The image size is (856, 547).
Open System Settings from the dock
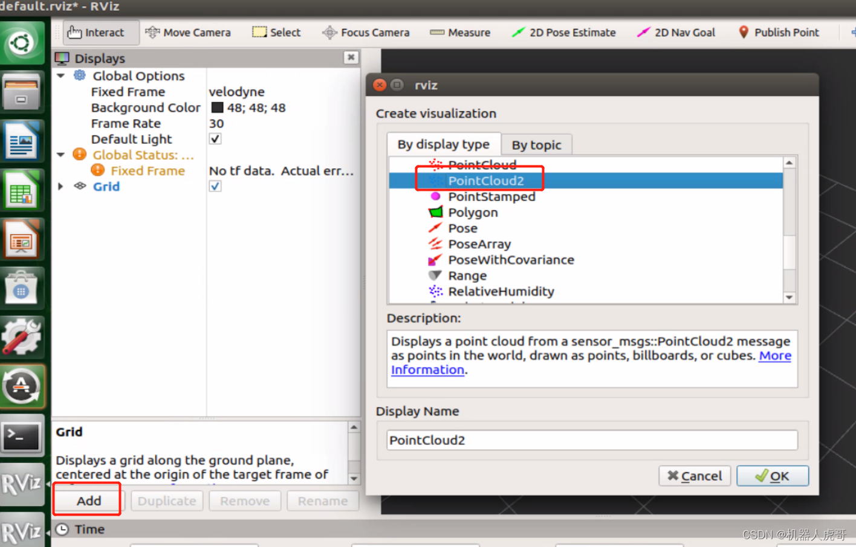[22, 337]
